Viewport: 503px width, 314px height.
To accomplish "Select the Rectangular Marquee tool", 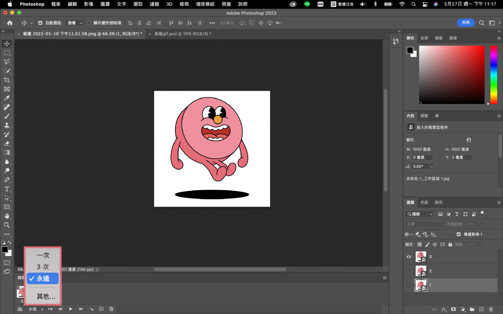I will [x=7, y=53].
